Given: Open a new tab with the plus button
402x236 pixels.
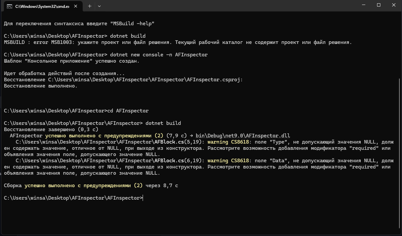Looking at the screenshot, I should 90,6.
